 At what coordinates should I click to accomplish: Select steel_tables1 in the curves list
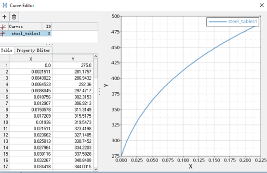[26, 34]
